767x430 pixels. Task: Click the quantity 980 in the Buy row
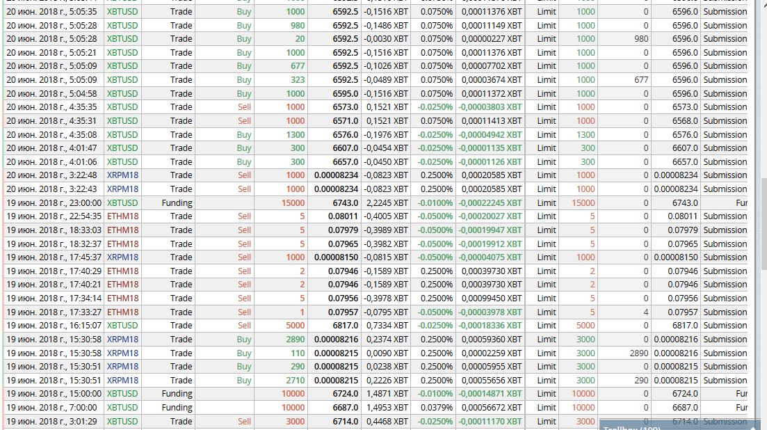point(298,26)
